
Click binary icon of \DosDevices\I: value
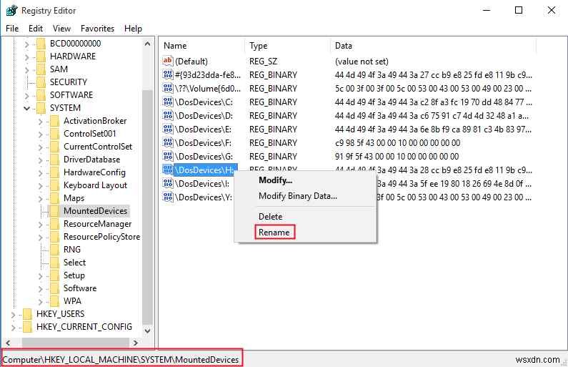click(168, 183)
